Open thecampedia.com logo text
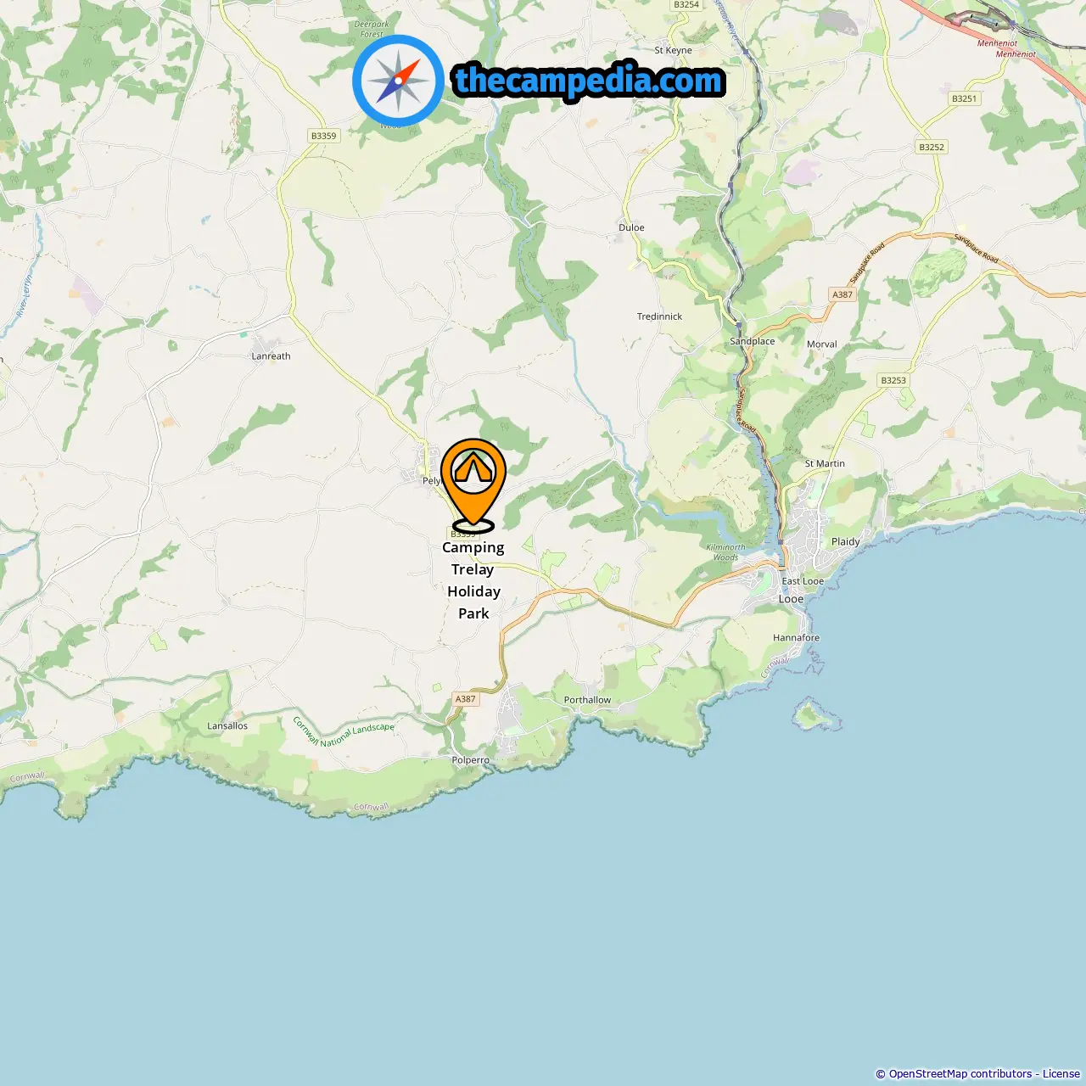This screenshot has height=1086, width=1086. [589, 81]
